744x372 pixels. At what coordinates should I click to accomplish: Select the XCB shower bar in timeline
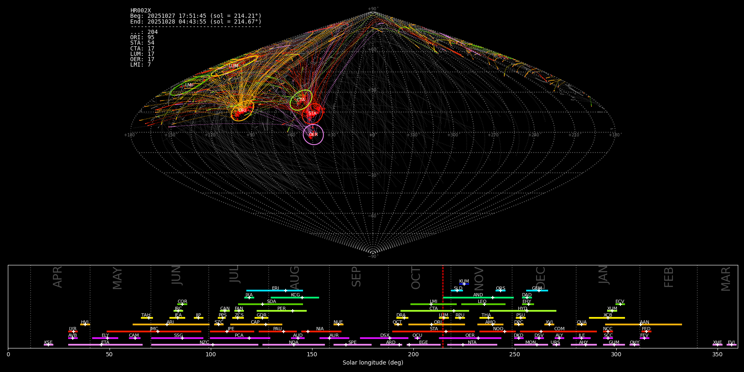(607, 317)
